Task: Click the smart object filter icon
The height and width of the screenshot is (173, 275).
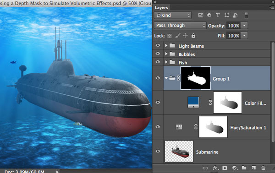Action: coord(236,16)
